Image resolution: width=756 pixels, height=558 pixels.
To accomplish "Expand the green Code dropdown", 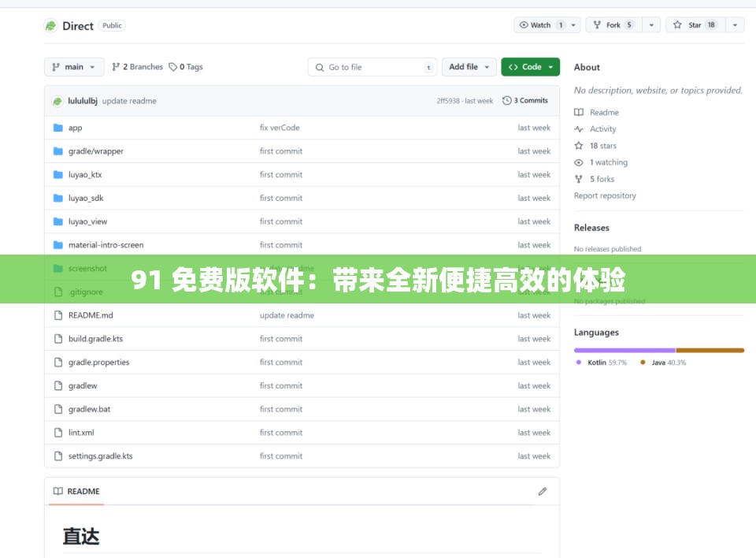I will point(530,67).
